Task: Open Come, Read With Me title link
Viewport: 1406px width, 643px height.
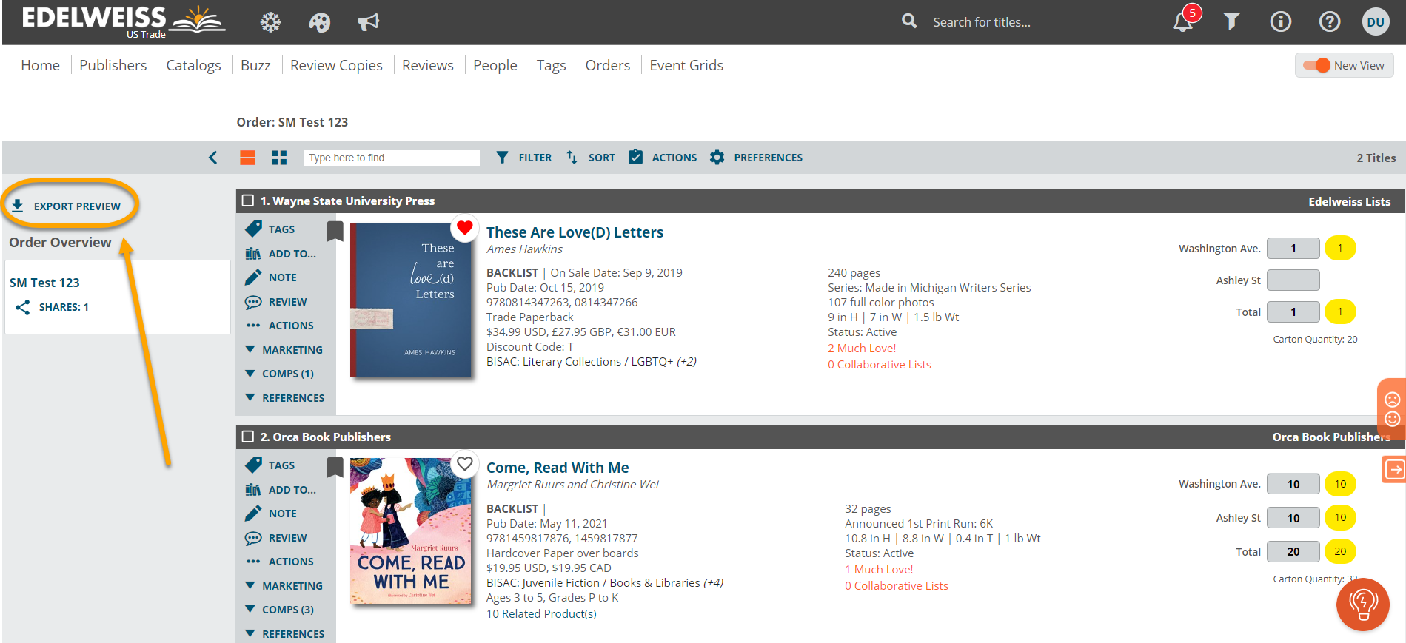Action: (x=558, y=468)
